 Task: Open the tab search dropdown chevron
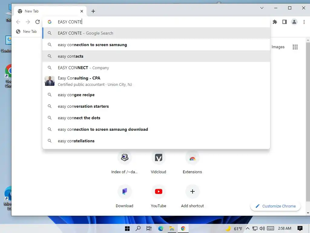pyautogui.click(x=262, y=8)
